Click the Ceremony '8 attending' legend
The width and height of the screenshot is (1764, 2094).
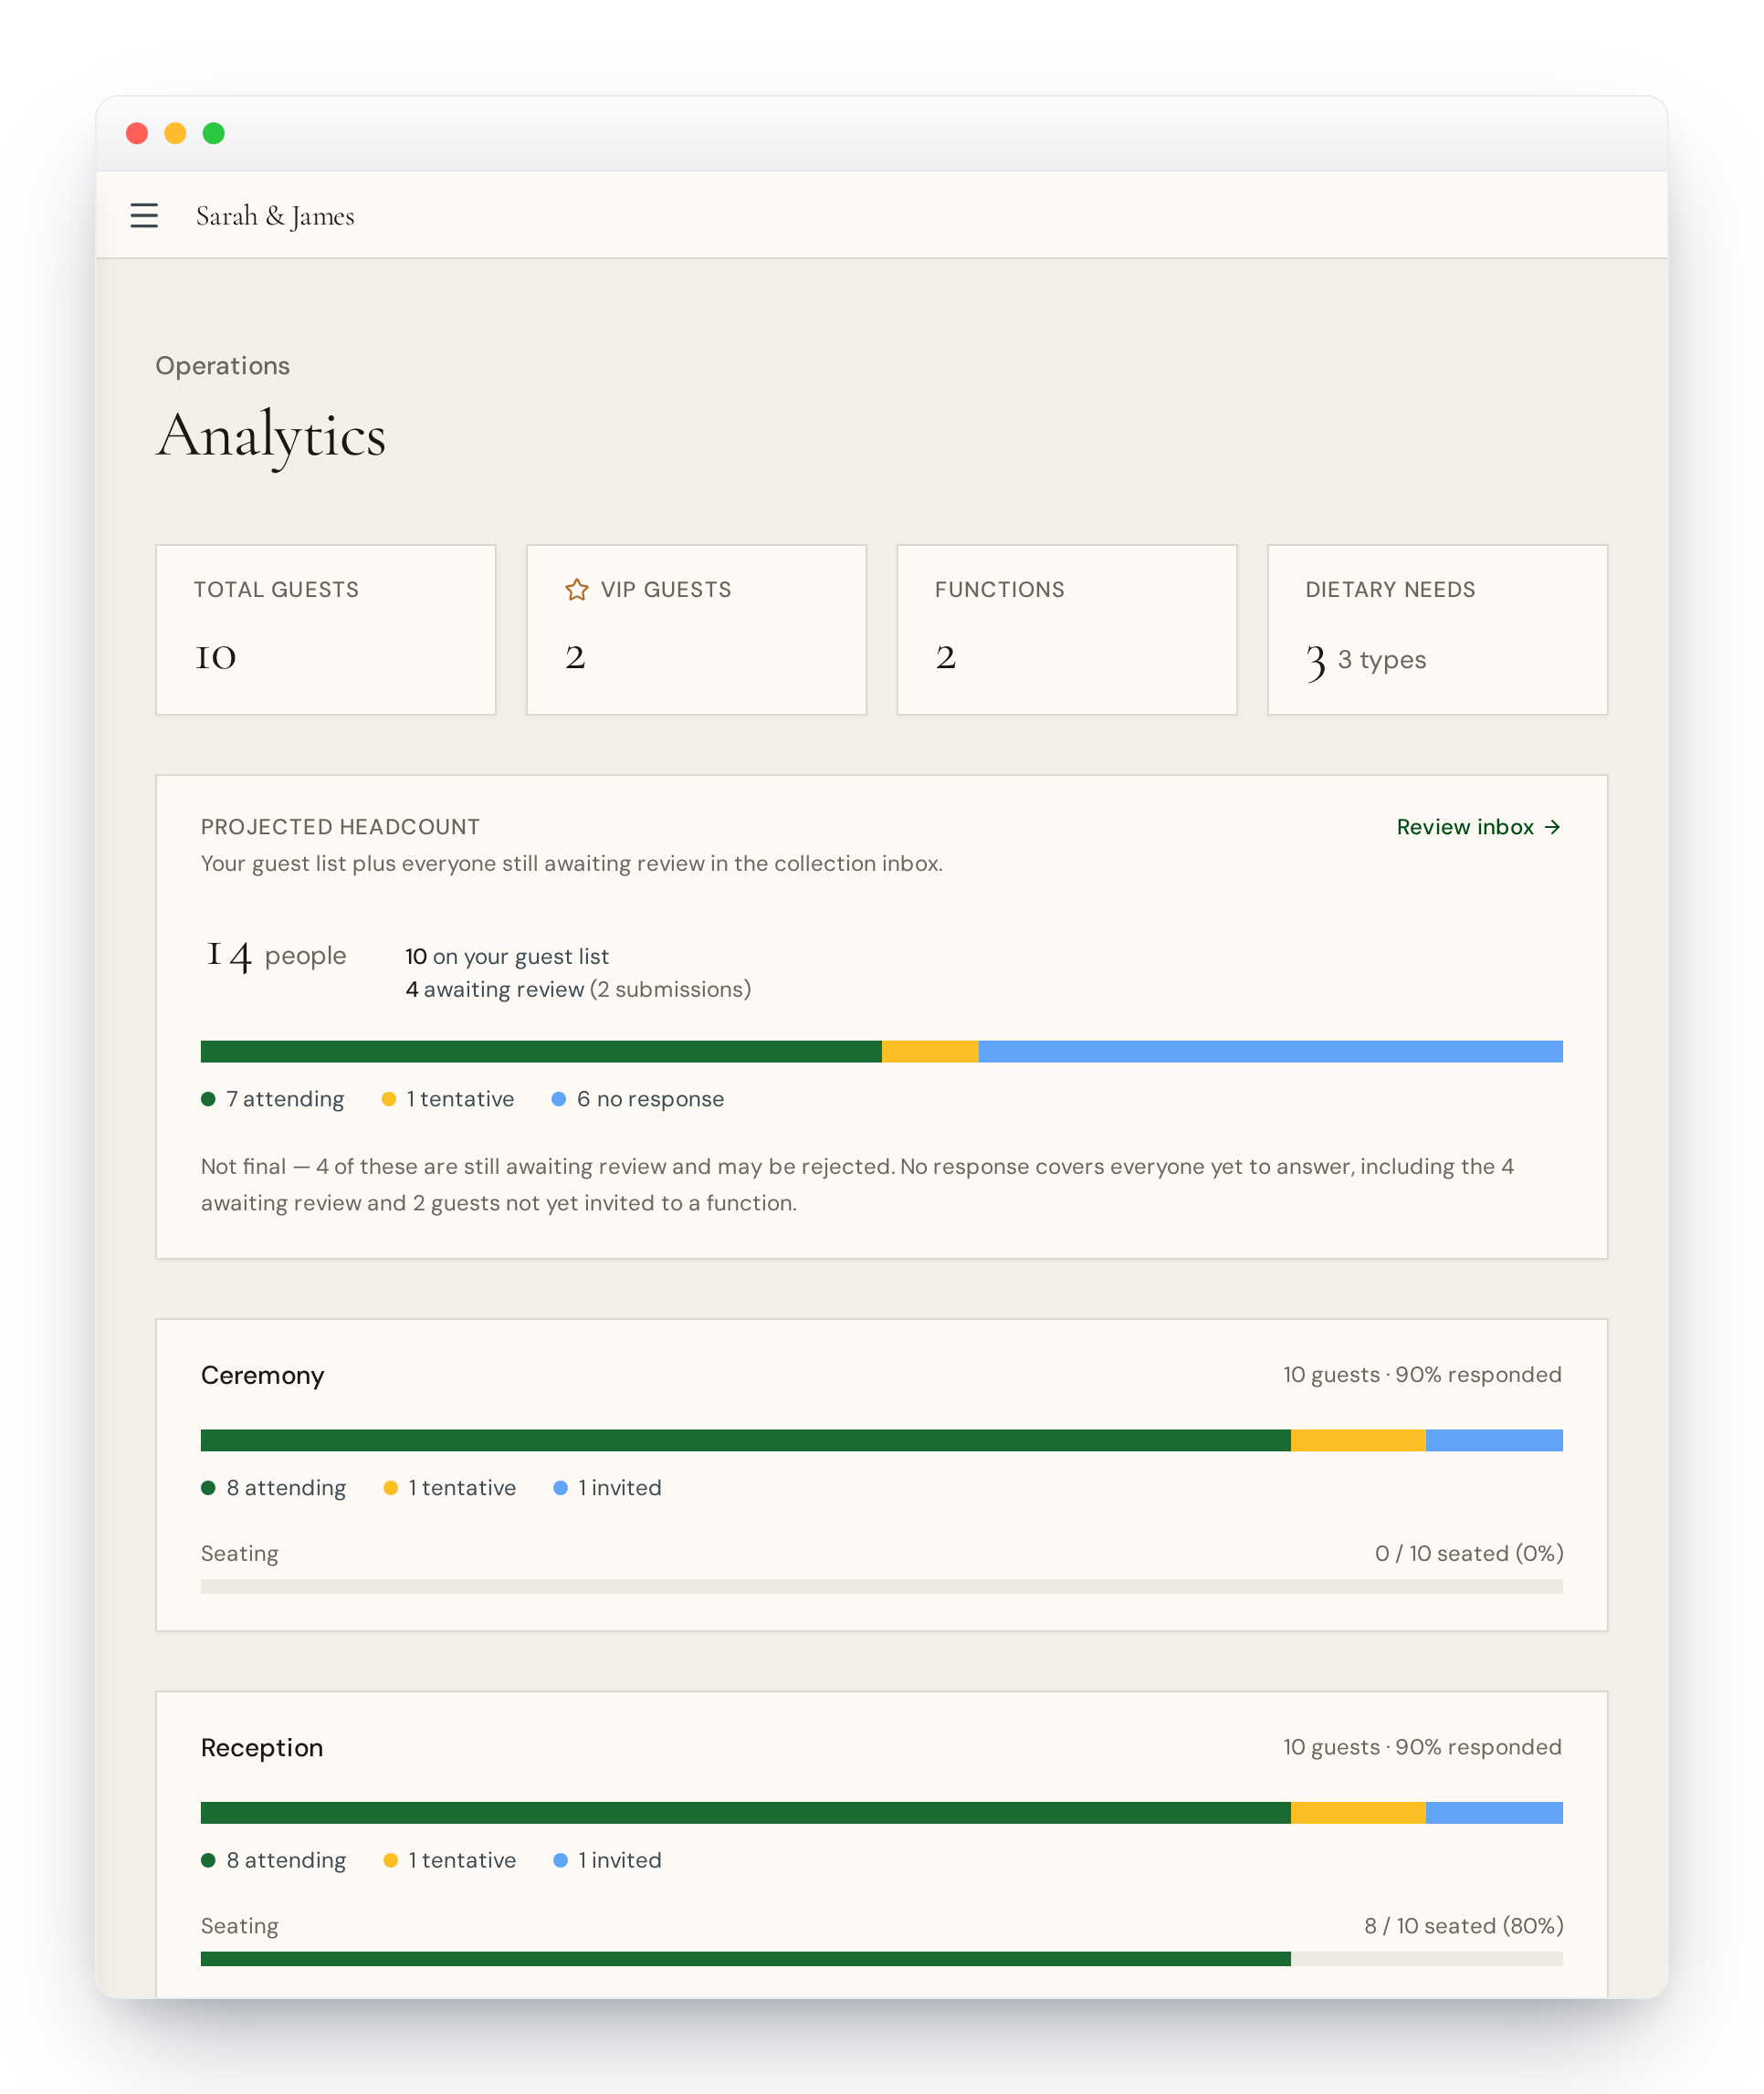tap(274, 1488)
